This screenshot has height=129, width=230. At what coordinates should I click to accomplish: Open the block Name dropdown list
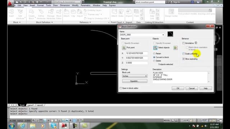coord(163,35)
